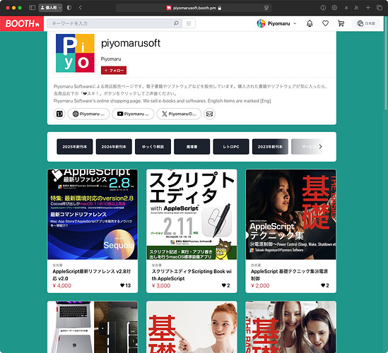
Task: Click the BOOTH logo
Action: point(22,23)
